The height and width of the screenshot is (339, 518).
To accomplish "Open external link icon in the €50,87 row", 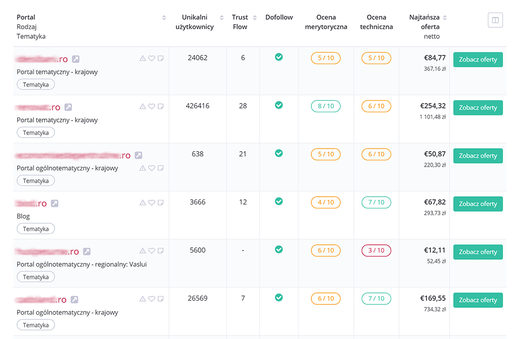I will 138,155.
